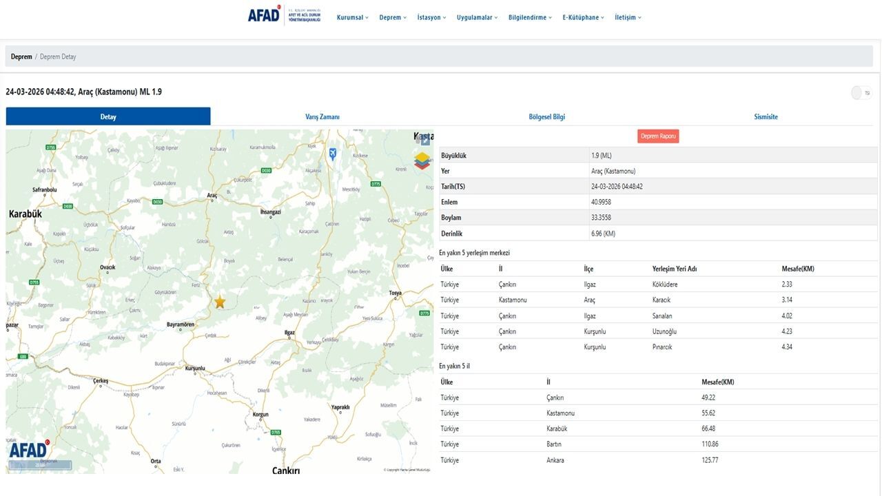
Task: Toggle the TSİ time zone switch
Action: [861, 93]
